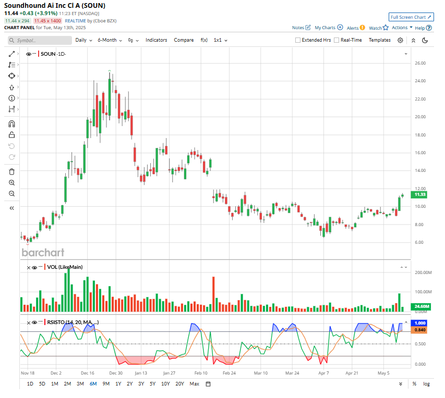445x398 pixels.
Task: Open the Indicators menu
Action: coord(156,40)
